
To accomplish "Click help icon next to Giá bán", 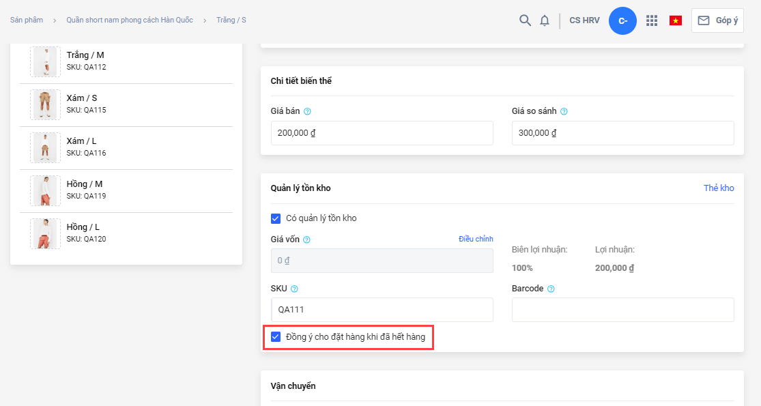I will 307,111.
